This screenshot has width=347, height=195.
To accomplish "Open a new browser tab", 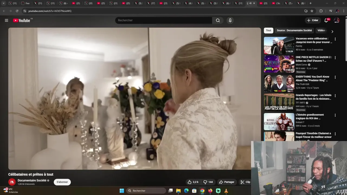I will click(310, 3).
